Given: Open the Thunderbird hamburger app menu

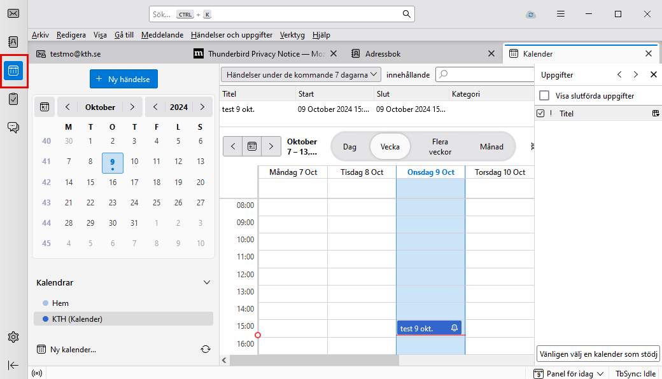Looking at the screenshot, I should [x=561, y=14].
